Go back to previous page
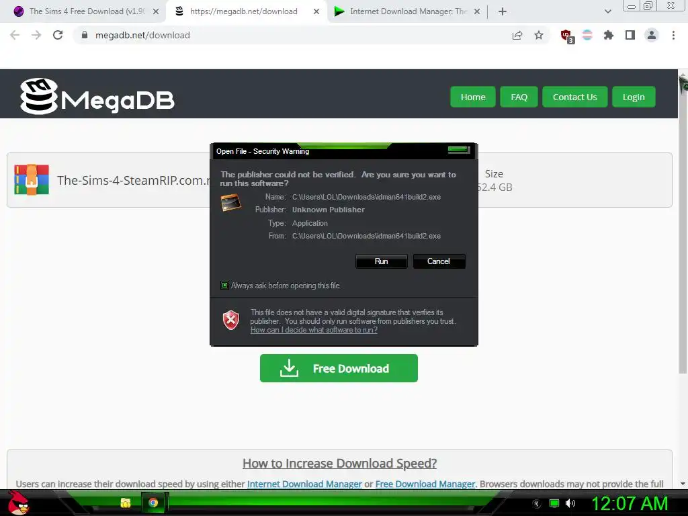Image resolution: width=688 pixels, height=516 pixels. tap(15, 35)
